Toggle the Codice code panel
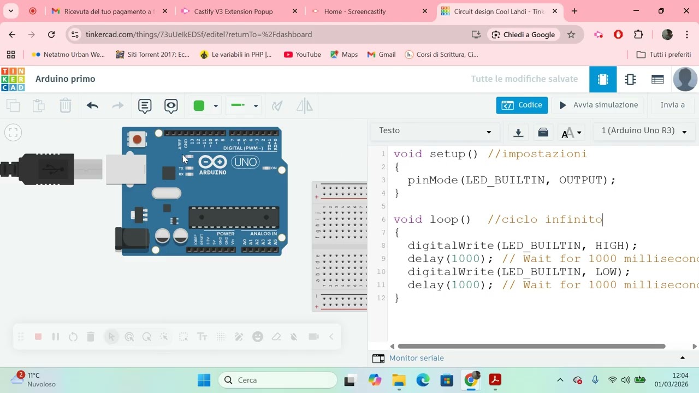Image resolution: width=699 pixels, height=393 pixels. click(x=522, y=105)
